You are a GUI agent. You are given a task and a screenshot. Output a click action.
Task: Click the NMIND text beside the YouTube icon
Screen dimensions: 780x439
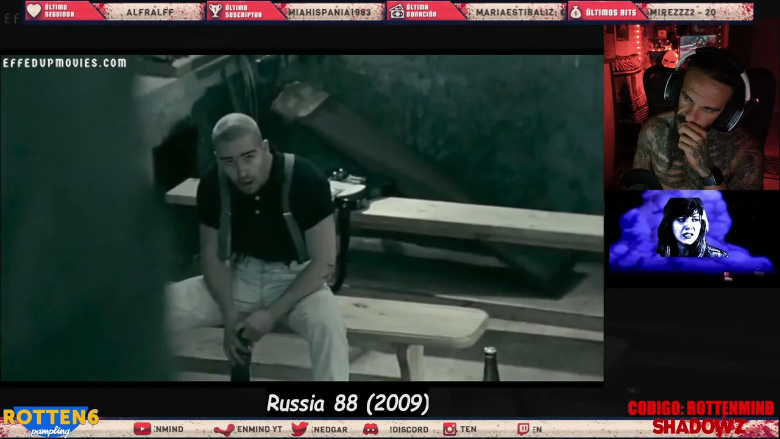click(x=169, y=429)
